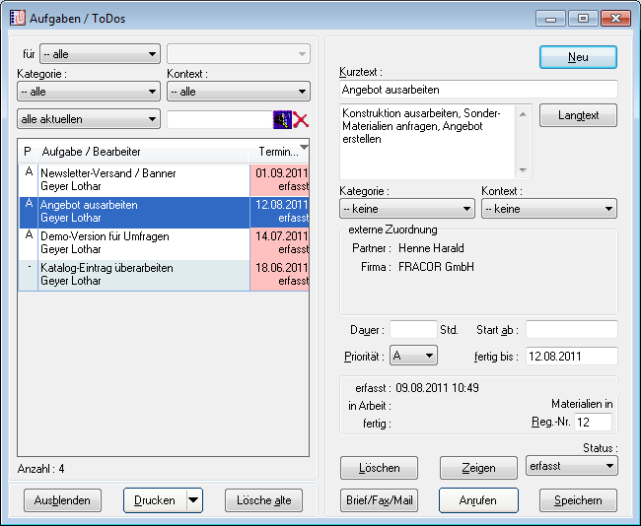The height and width of the screenshot is (526, 641).
Task: Click the 'fertig bis' date field
Action: click(x=571, y=356)
